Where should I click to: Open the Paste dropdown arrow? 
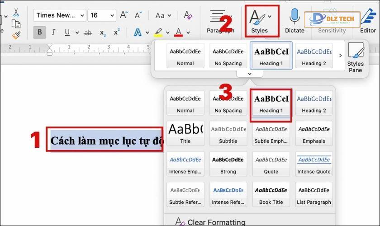click(x=6, y=16)
